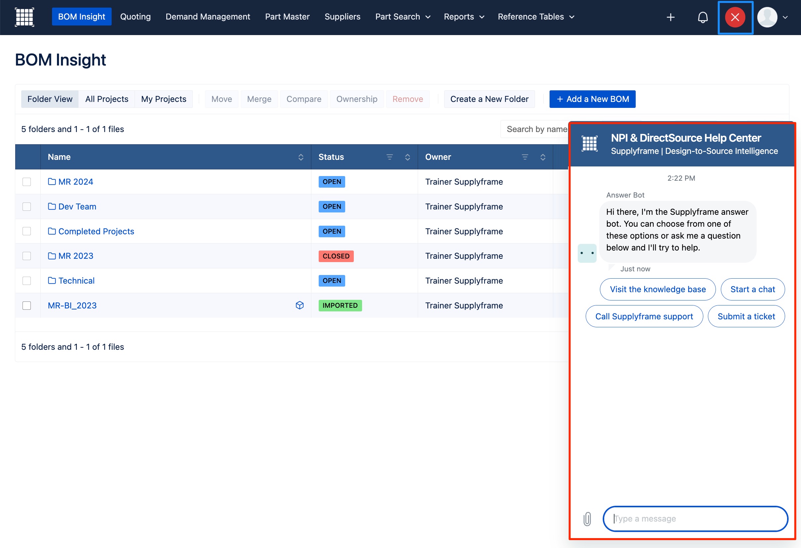The image size is (801, 548).
Task: Select the Completed Projects row checkbox
Action: [27, 231]
